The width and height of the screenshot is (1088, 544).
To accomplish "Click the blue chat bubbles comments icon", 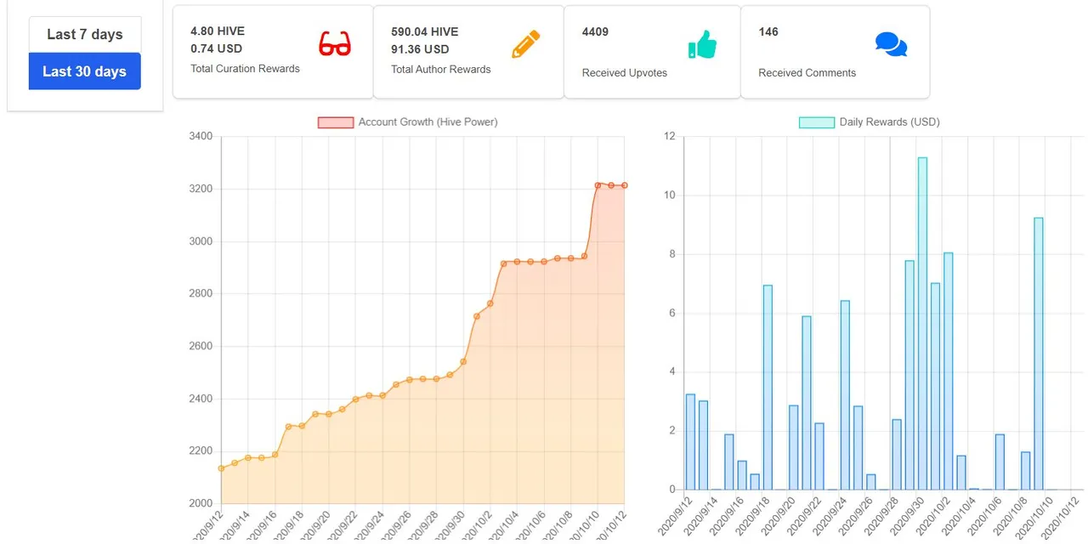I will (891, 44).
